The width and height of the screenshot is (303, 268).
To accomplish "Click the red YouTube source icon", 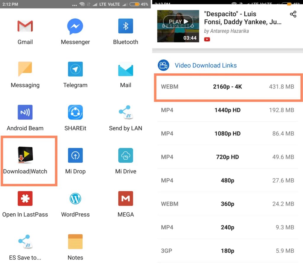I will (x=207, y=39).
